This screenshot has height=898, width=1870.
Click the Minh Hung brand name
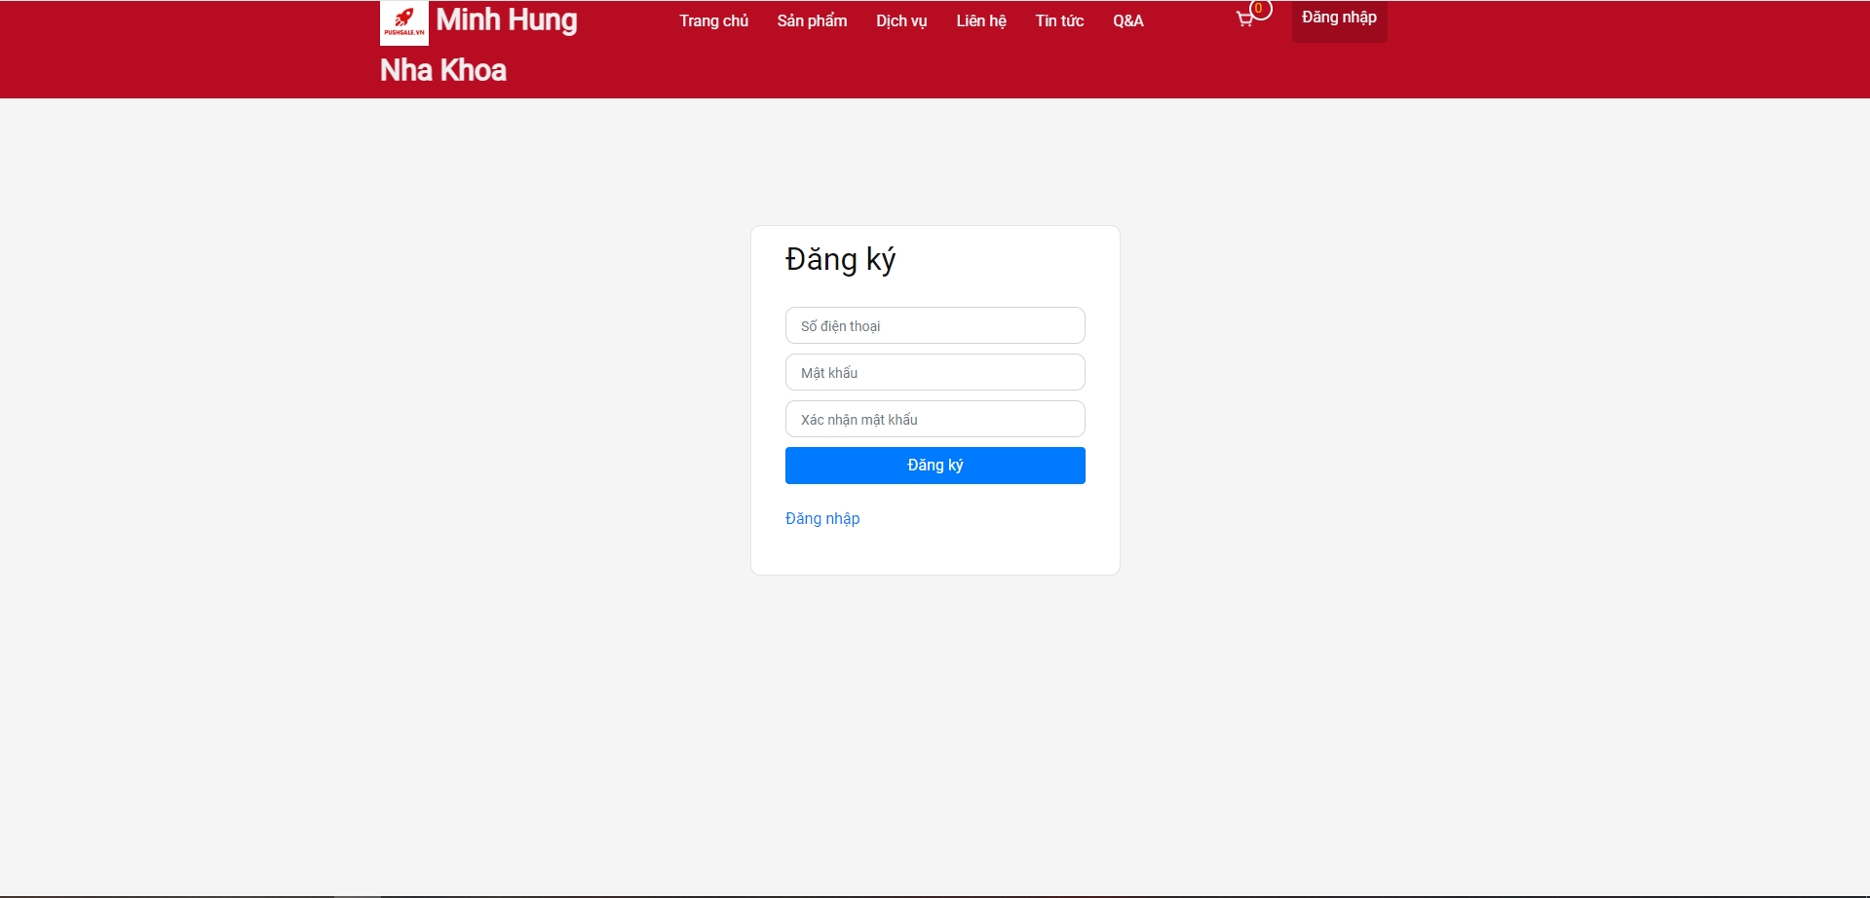[x=506, y=20]
